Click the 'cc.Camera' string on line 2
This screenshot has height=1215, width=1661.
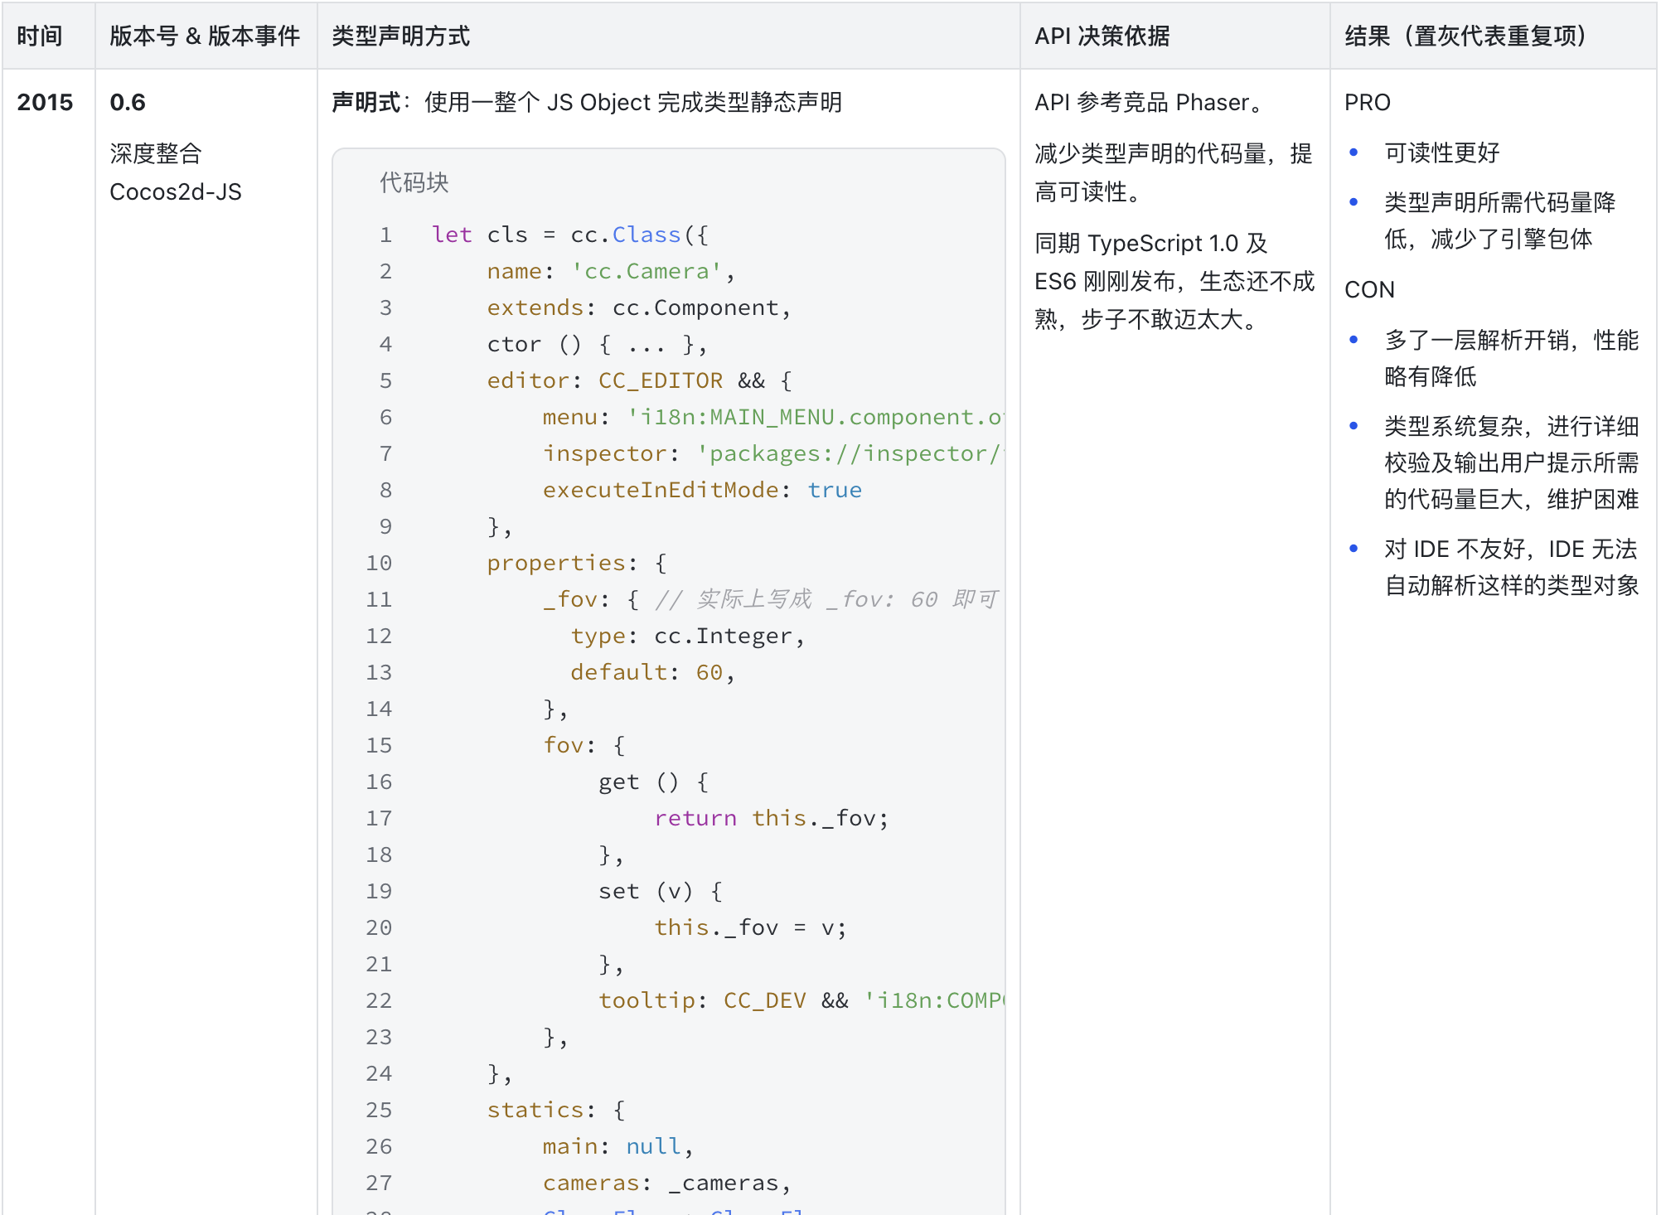pos(646,272)
